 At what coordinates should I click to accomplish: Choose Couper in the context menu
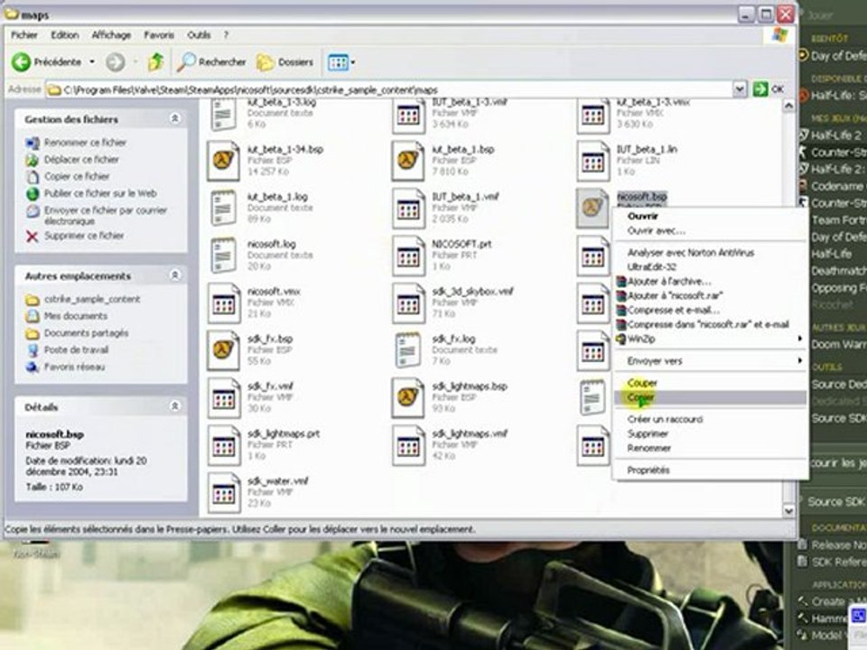tap(710, 383)
